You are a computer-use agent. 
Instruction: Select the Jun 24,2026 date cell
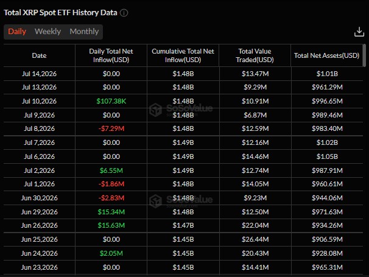click(39, 253)
